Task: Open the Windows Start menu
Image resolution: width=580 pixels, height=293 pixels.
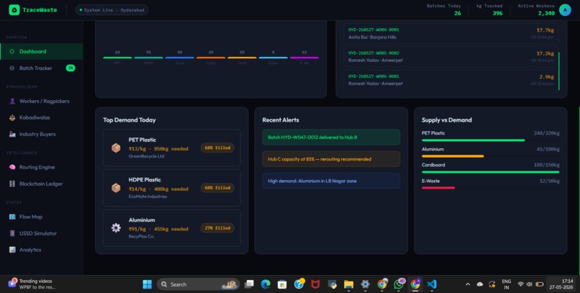Action: pos(148,284)
